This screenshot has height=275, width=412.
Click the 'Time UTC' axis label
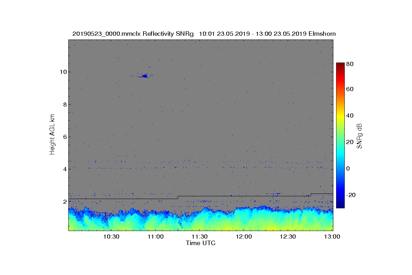[x=201, y=243]
